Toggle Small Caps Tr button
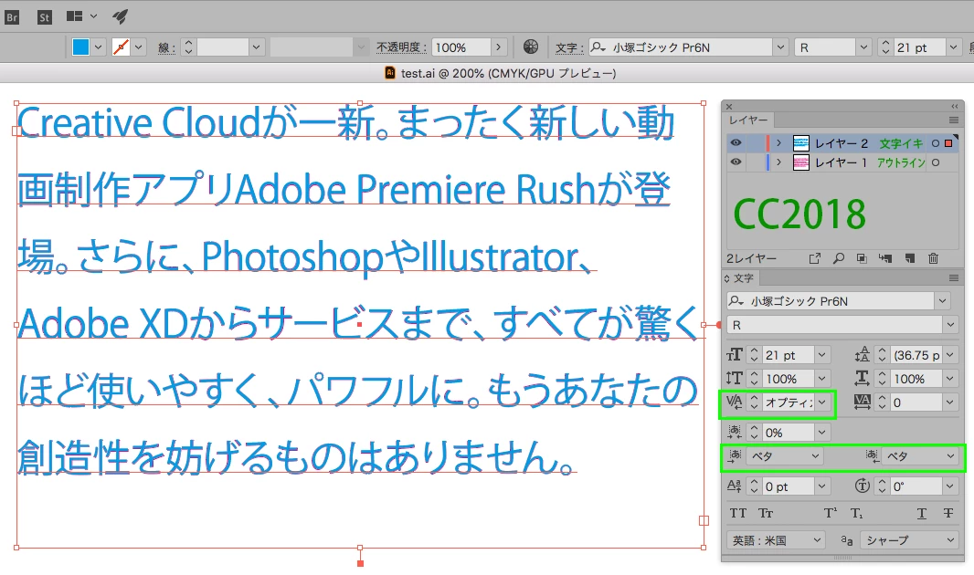The height and width of the screenshot is (575, 974). click(766, 513)
